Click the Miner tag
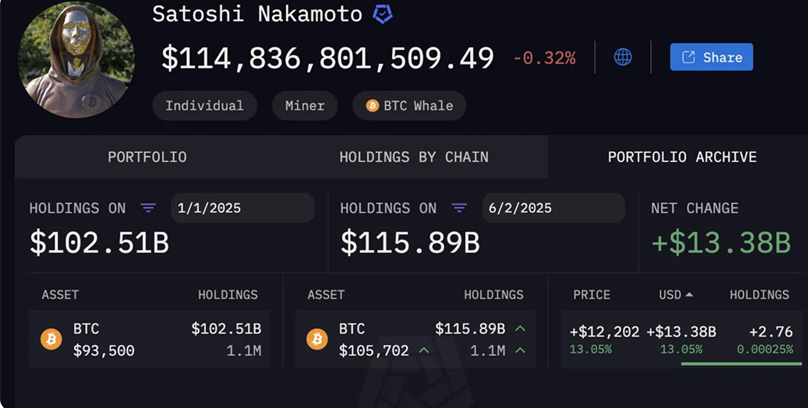The image size is (808, 408). pyautogui.click(x=305, y=106)
